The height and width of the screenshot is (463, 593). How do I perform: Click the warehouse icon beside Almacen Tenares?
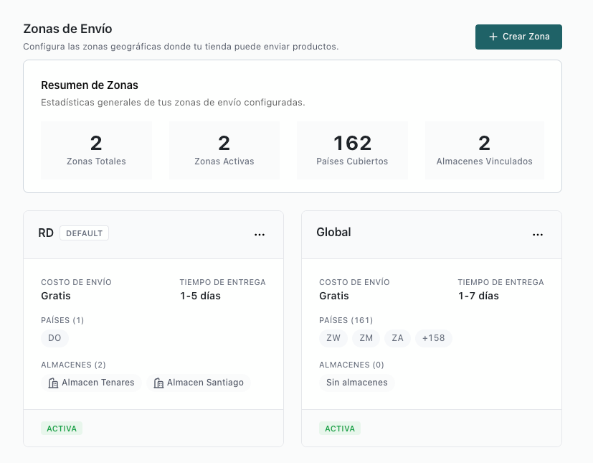pyautogui.click(x=53, y=383)
